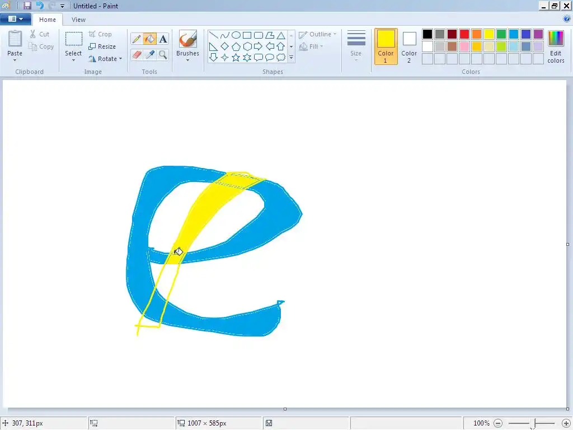Viewport: 573px width, 430px height.
Task: Switch to the View tab
Action: (78, 20)
